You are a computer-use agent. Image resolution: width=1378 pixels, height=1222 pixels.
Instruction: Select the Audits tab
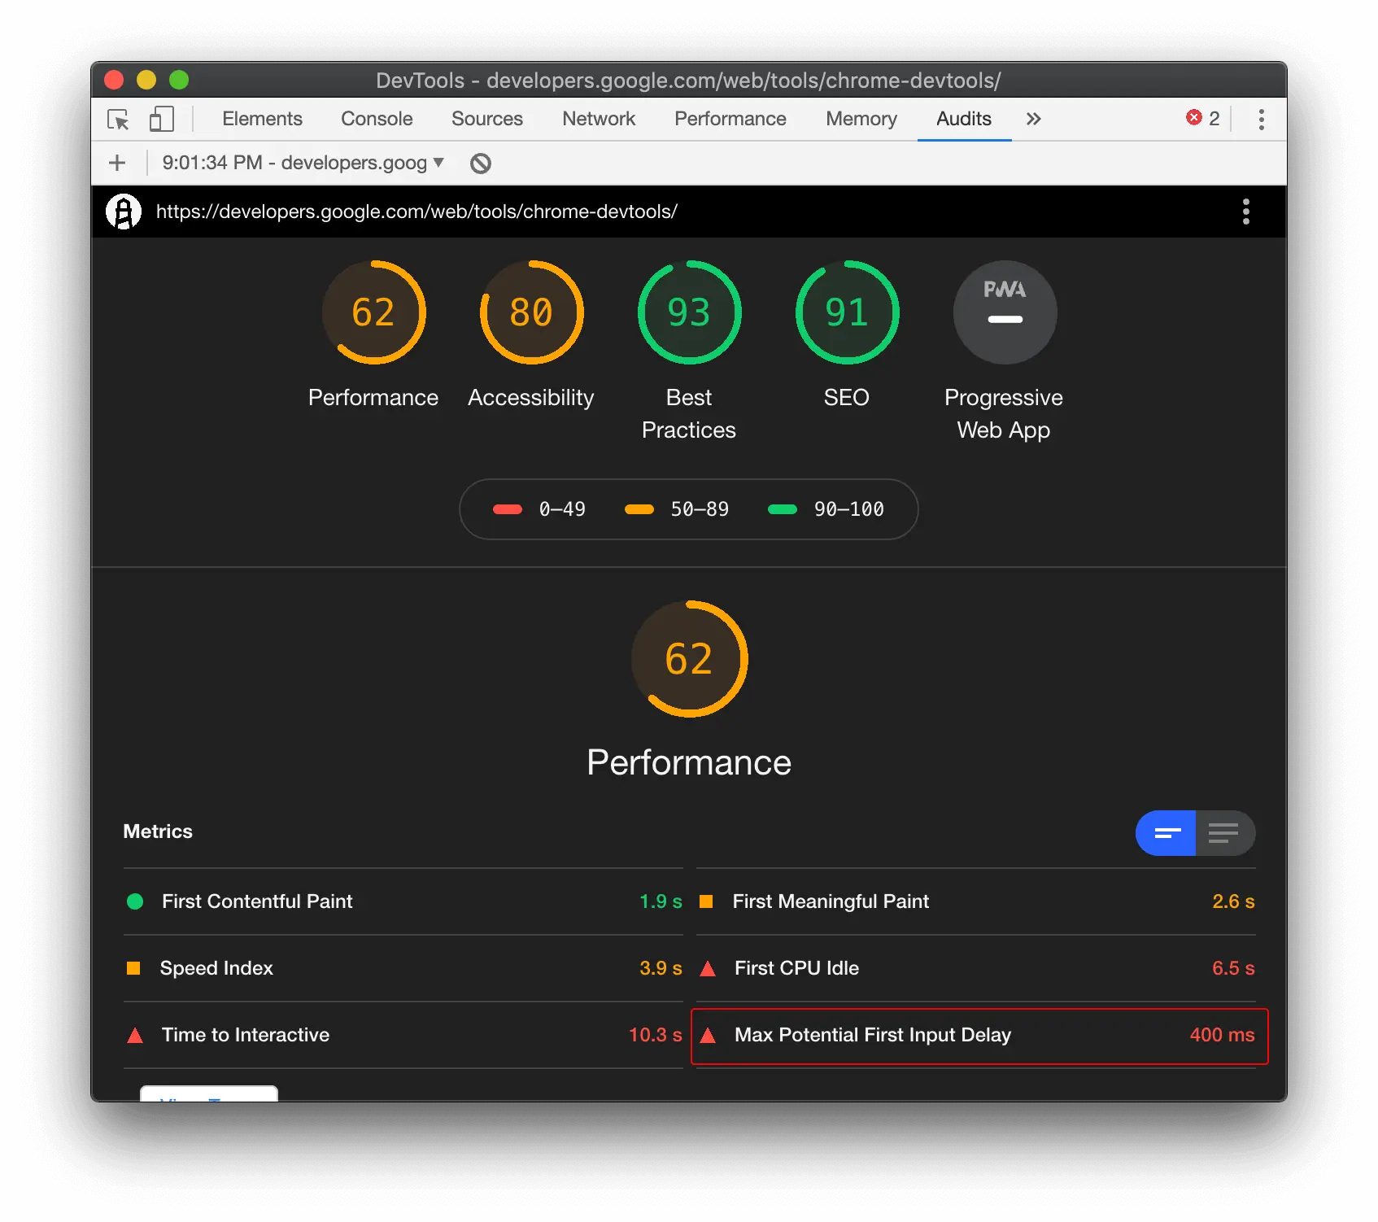[x=964, y=119]
